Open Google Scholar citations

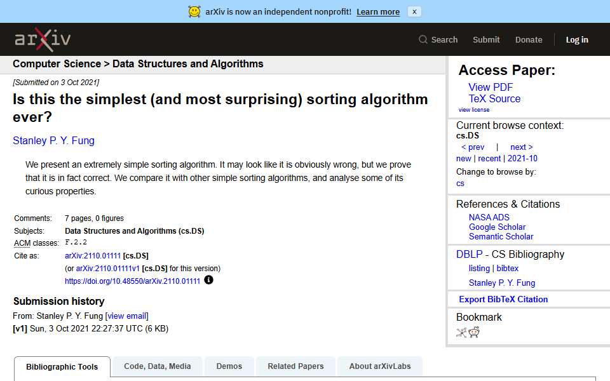pos(497,227)
